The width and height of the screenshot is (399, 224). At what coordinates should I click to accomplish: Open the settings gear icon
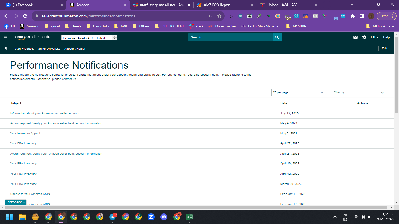click(364, 37)
